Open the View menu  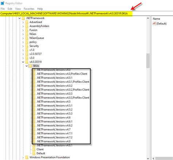pyautogui.click(x=18, y=9)
